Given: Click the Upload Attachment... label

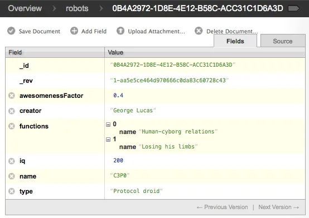Looking at the screenshot, I should coord(157,31).
